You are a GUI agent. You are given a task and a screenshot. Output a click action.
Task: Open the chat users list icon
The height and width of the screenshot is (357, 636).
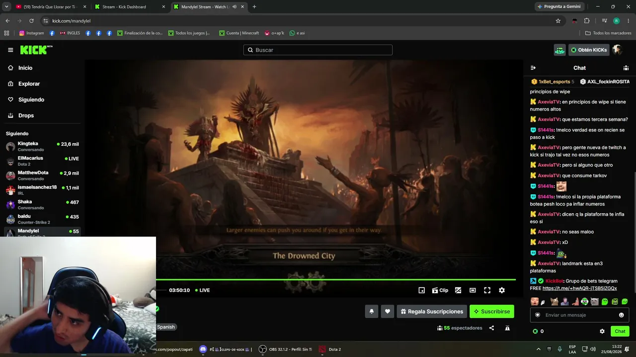626,68
